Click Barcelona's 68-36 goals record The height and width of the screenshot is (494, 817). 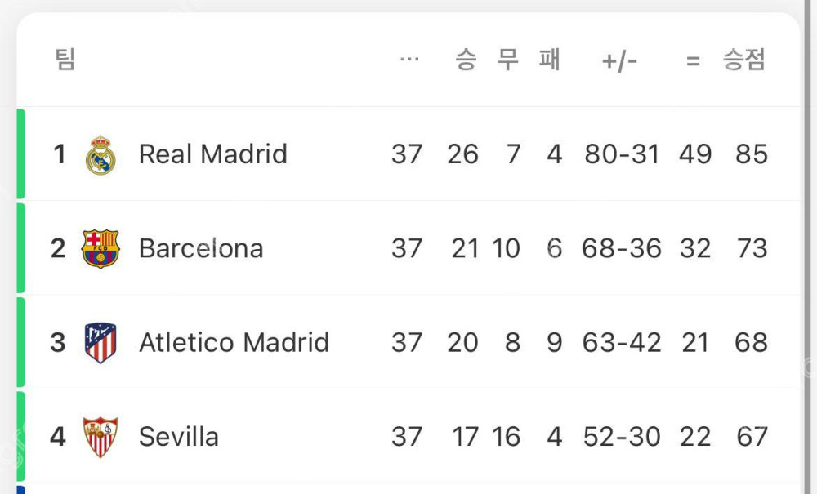[622, 248]
